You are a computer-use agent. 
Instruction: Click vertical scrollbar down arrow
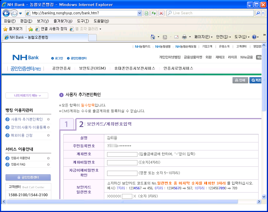click(x=264, y=197)
